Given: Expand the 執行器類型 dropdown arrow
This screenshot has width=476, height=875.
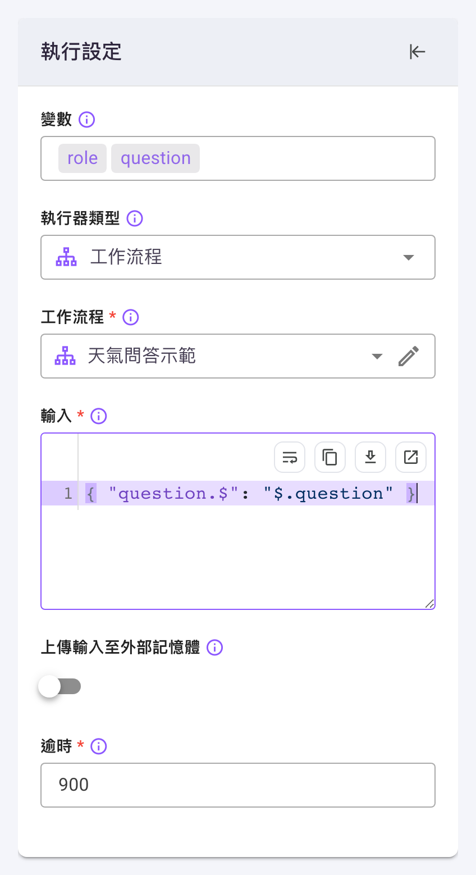Looking at the screenshot, I should tap(409, 257).
